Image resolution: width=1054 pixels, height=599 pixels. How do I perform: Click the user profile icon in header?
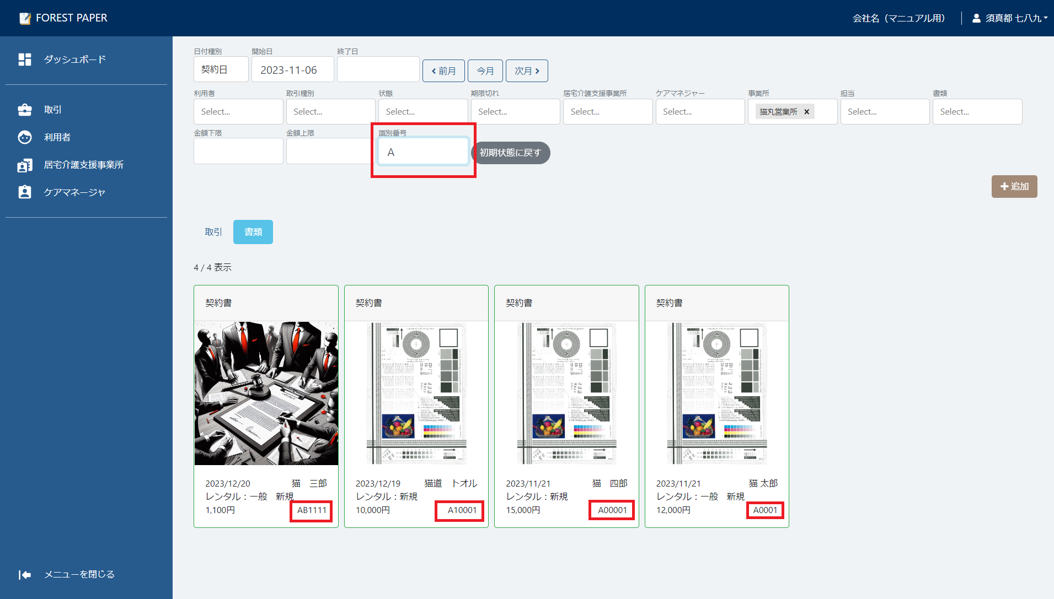976,18
